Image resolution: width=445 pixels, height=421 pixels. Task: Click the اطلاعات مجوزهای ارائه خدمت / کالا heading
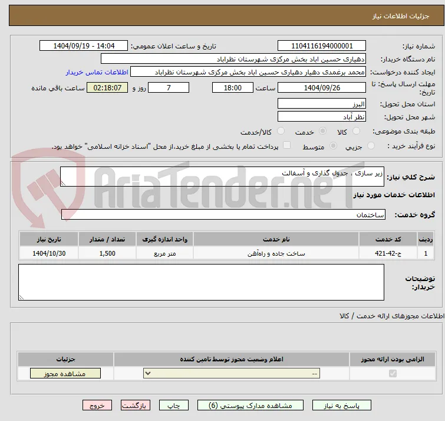[x=391, y=316]
